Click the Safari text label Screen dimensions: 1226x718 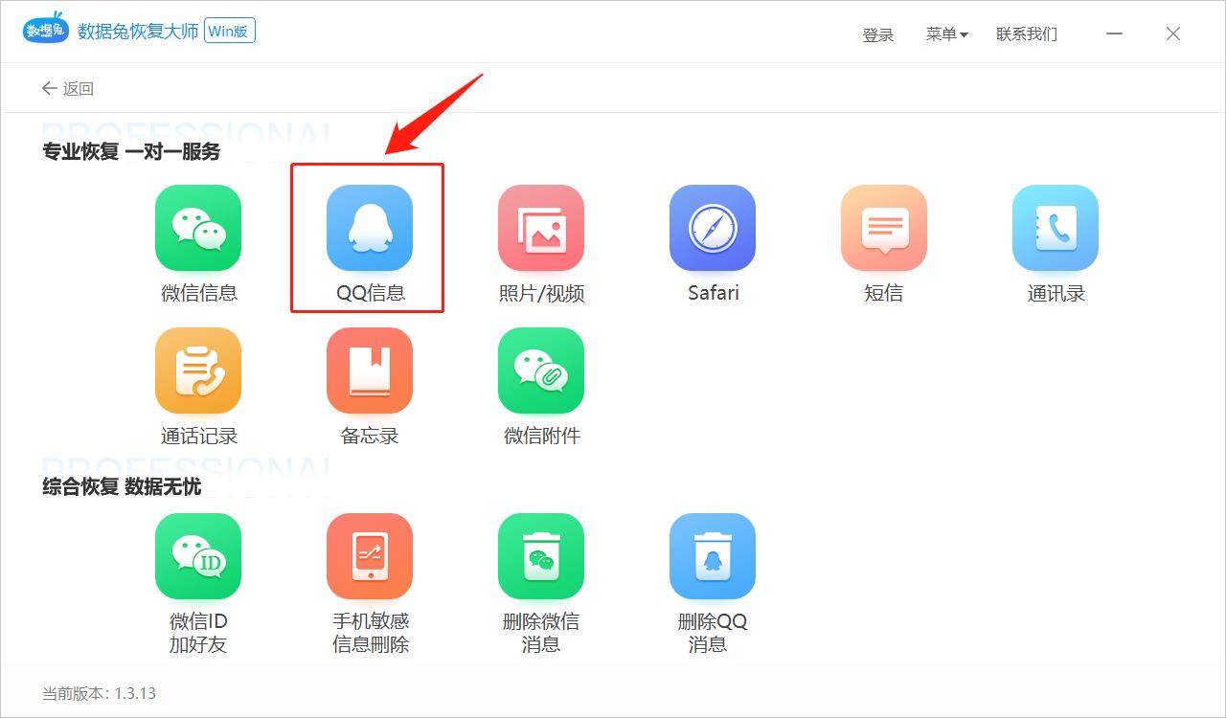click(714, 293)
